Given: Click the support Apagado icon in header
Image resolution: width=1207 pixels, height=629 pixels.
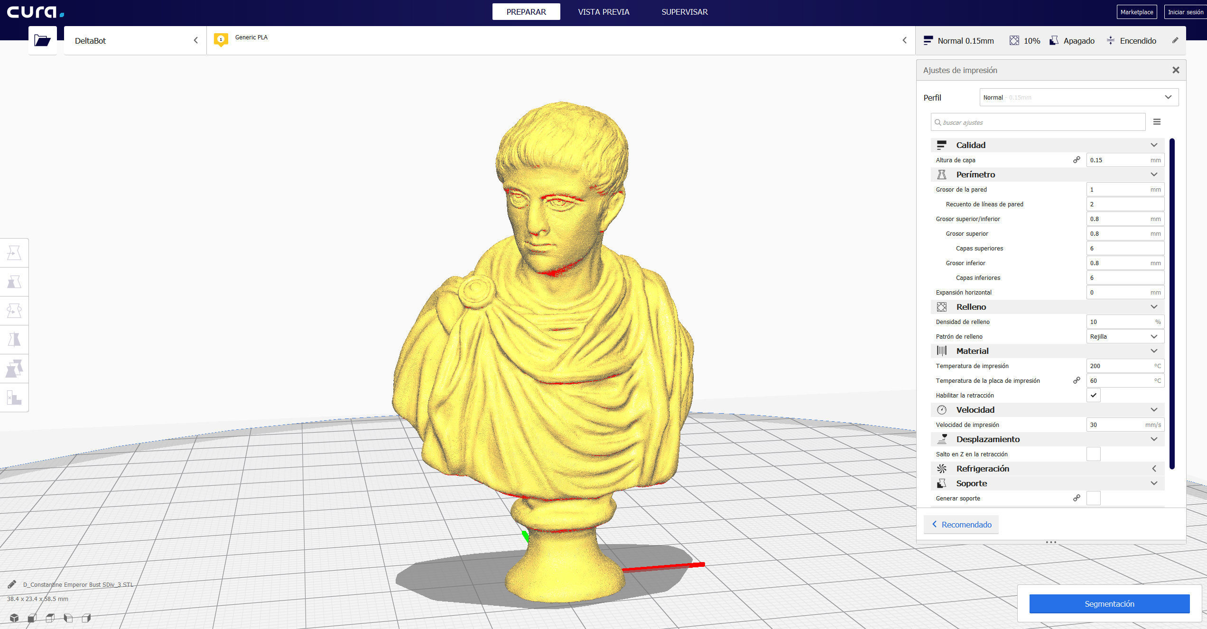Looking at the screenshot, I should pyautogui.click(x=1054, y=41).
